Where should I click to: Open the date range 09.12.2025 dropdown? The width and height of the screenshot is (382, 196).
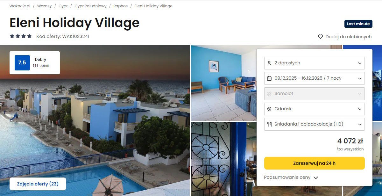[x=315, y=78]
